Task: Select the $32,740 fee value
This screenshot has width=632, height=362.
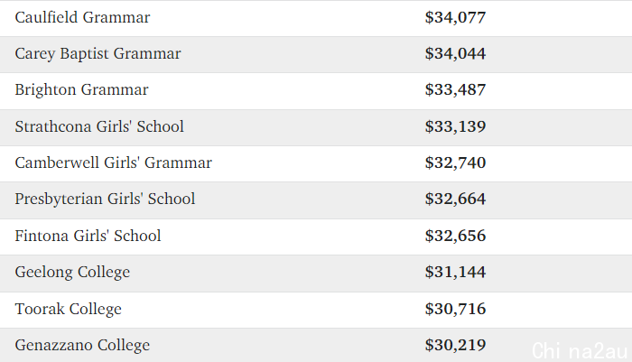Action: pyautogui.click(x=455, y=163)
